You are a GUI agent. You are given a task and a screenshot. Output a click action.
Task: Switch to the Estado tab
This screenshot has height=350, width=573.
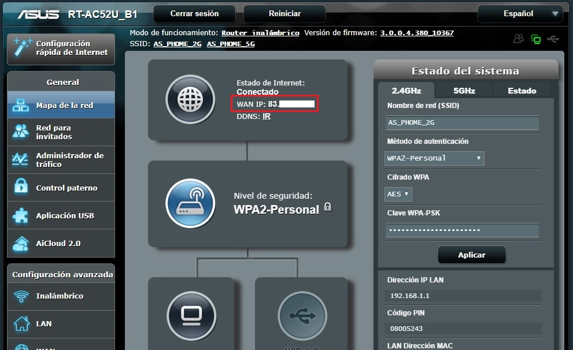click(522, 91)
